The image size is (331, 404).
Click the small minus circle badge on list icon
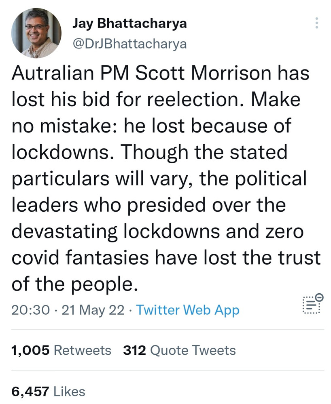319,298
